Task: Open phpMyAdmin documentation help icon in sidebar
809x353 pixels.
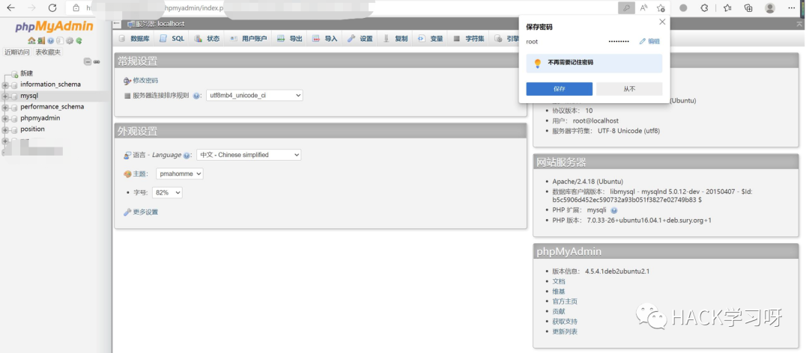Action: pyautogui.click(x=51, y=40)
